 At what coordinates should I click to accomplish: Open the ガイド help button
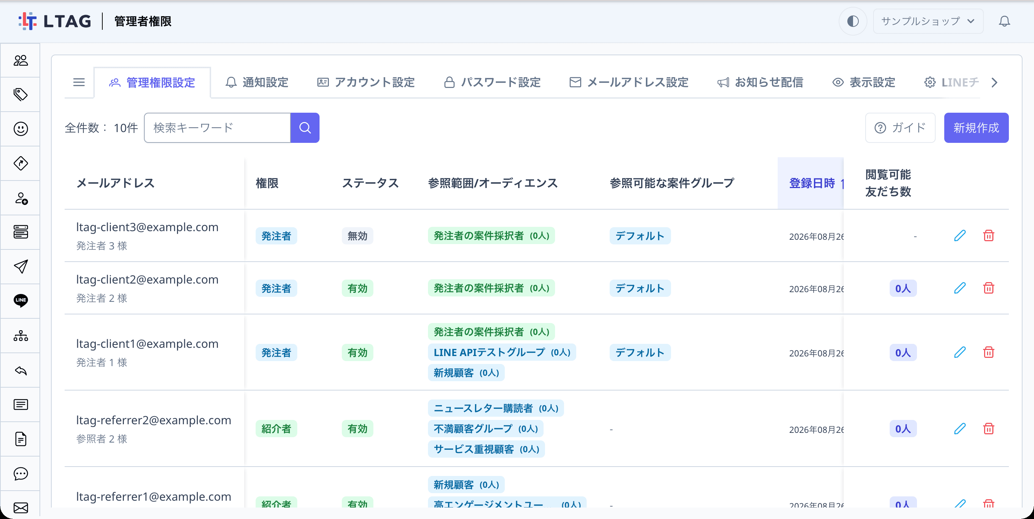click(900, 128)
